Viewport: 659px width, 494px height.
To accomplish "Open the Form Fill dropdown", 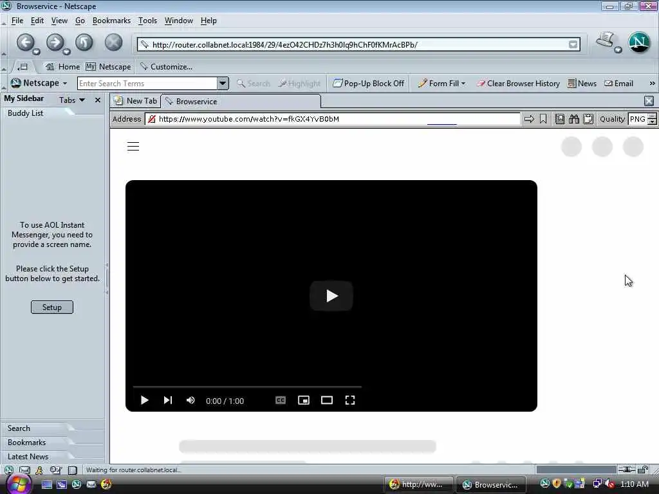I will click(x=441, y=84).
